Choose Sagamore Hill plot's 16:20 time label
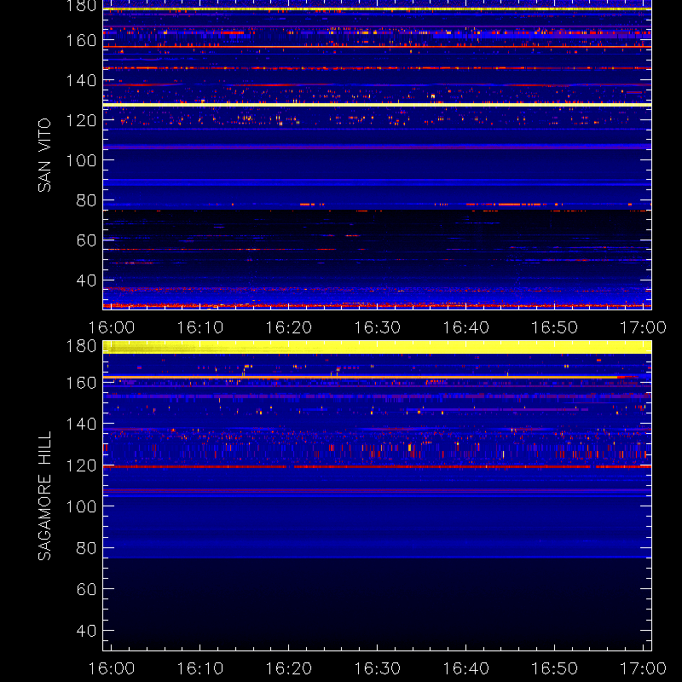 click(289, 668)
